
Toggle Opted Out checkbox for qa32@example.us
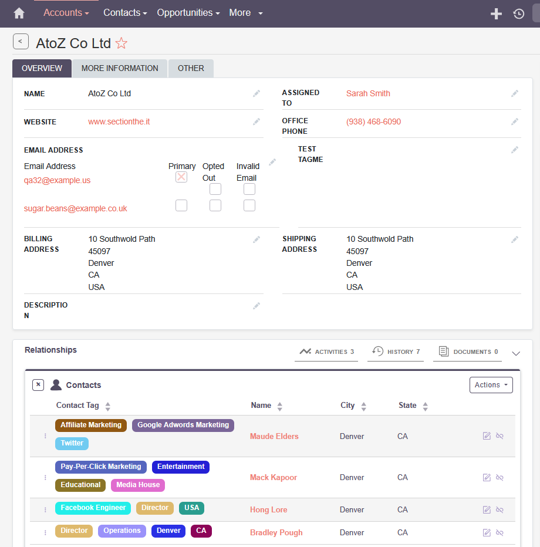pos(215,189)
